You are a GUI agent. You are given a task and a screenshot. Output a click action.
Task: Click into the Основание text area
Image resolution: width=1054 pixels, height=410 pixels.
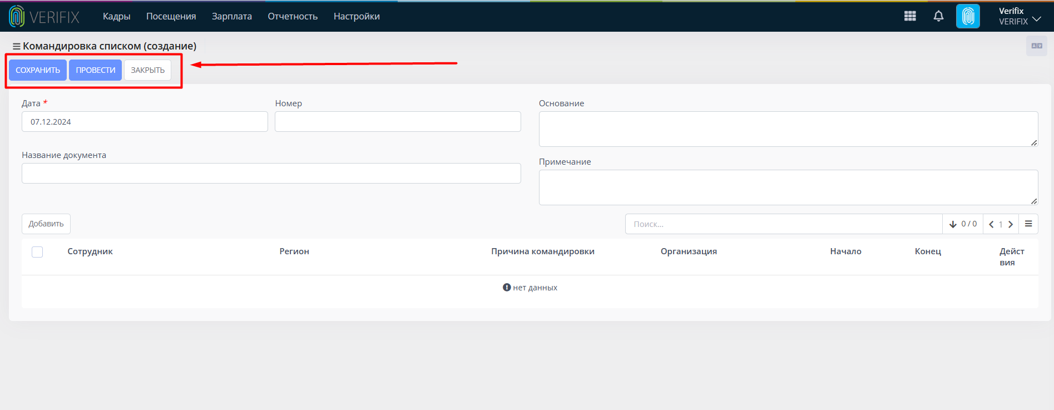coord(788,129)
